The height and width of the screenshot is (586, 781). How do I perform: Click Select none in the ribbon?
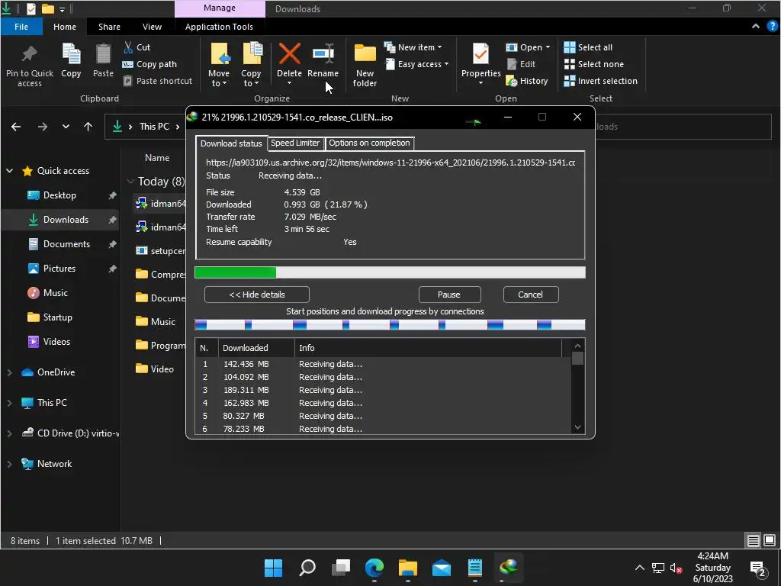tap(593, 64)
